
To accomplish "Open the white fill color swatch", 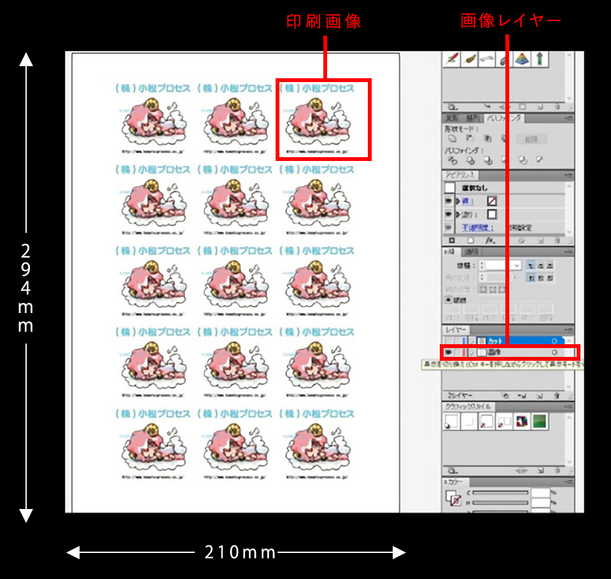I will pos(492,214).
